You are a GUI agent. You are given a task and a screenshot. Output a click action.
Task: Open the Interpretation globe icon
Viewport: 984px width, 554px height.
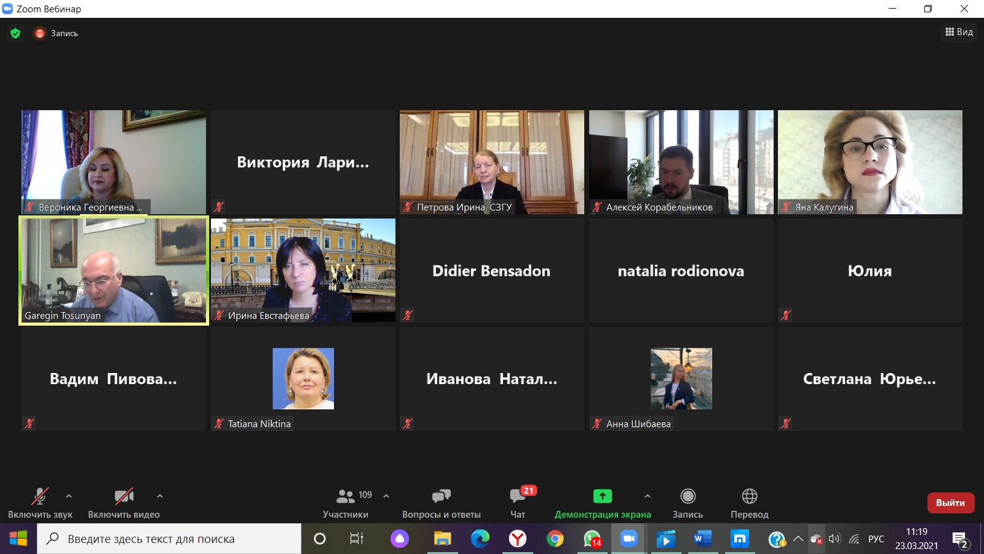[749, 496]
